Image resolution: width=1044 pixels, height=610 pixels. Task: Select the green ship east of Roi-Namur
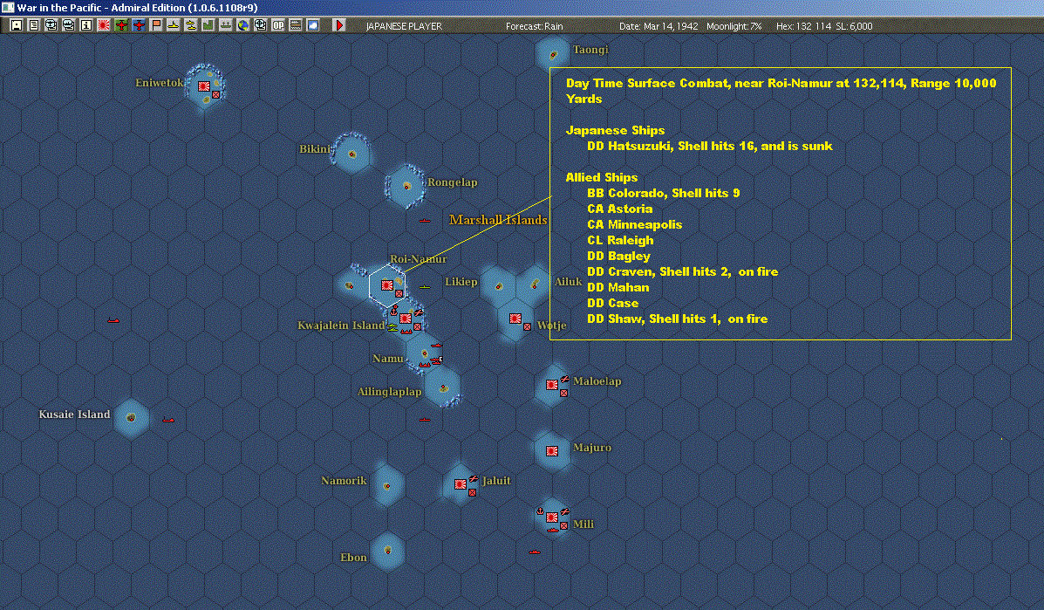pyautogui.click(x=425, y=287)
